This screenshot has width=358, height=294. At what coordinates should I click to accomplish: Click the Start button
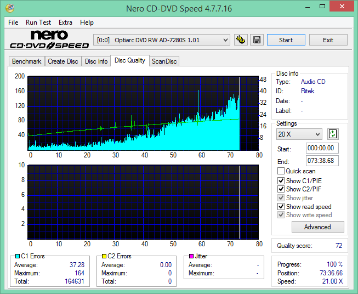286,40
